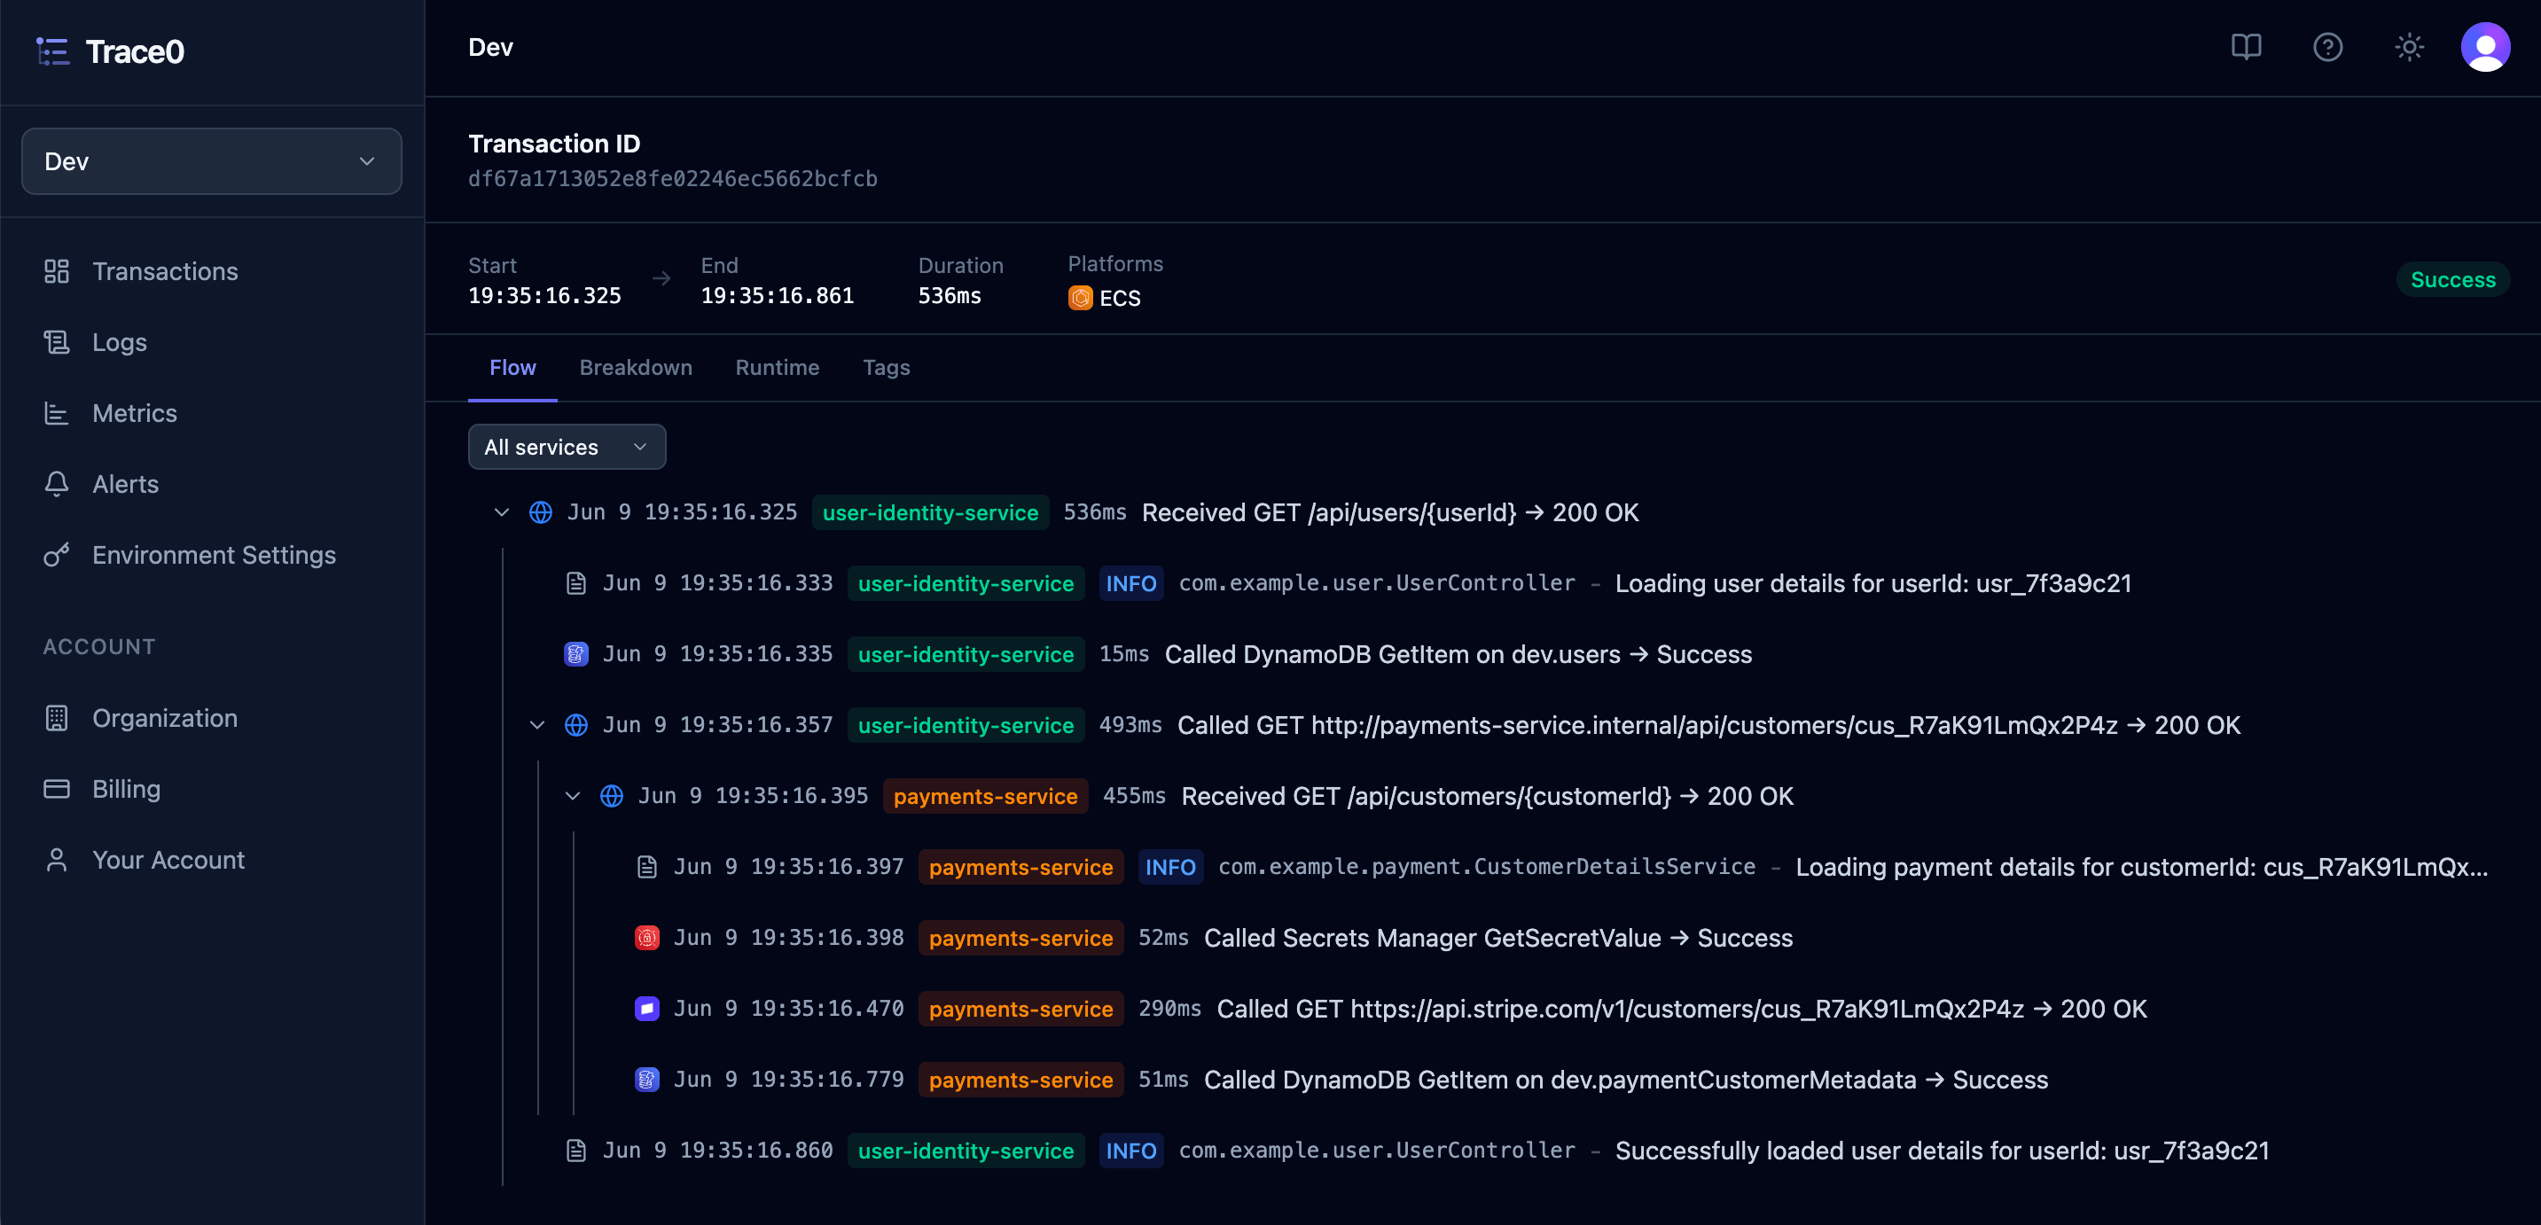Click the Your Account person icon
The width and height of the screenshot is (2541, 1225).
pos(56,860)
